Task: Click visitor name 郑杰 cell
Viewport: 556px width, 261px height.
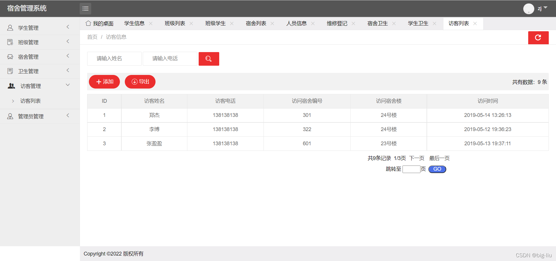Action: (x=154, y=115)
